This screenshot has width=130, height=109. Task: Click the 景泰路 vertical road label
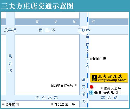(10, 64)
